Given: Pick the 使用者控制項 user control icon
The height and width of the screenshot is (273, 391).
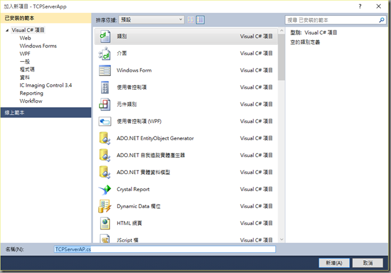Looking at the screenshot, I should click(x=105, y=87).
